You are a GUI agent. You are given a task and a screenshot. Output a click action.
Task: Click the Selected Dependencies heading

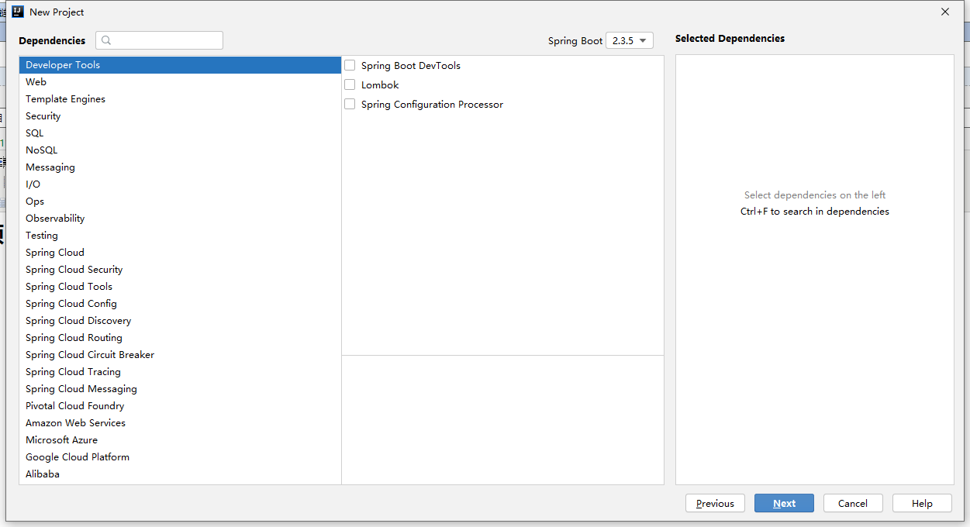tap(730, 38)
